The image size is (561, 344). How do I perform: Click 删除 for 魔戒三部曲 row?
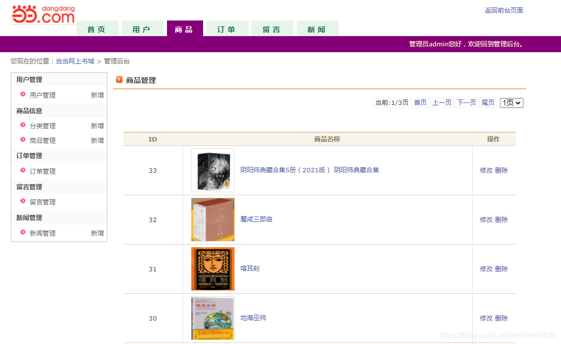(x=501, y=220)
